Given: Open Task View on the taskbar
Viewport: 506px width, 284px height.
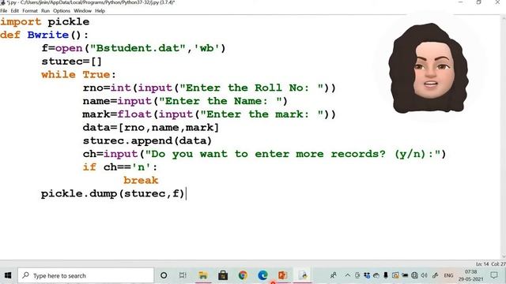Looking at the screenshot, I should click(x=183, y=275).
